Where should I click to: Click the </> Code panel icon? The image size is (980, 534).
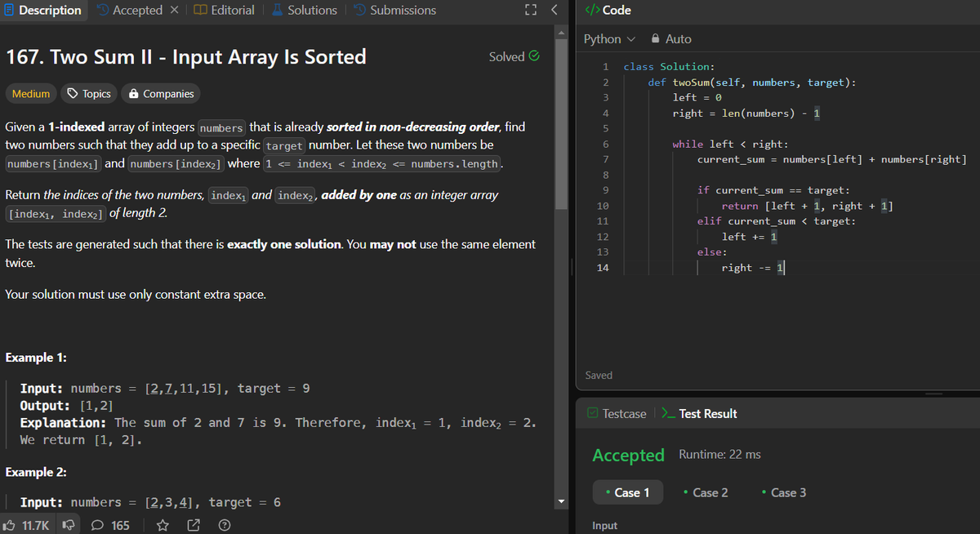click(594, 10)
